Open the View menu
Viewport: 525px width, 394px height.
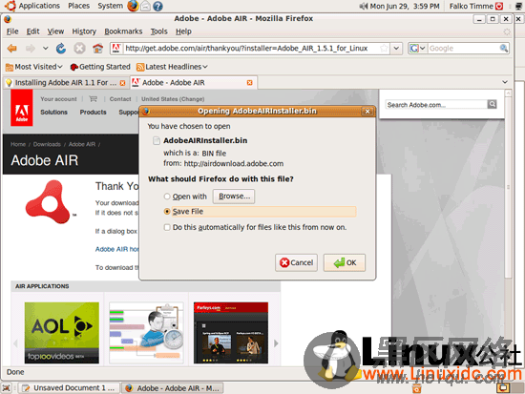(x=55, y=31)
